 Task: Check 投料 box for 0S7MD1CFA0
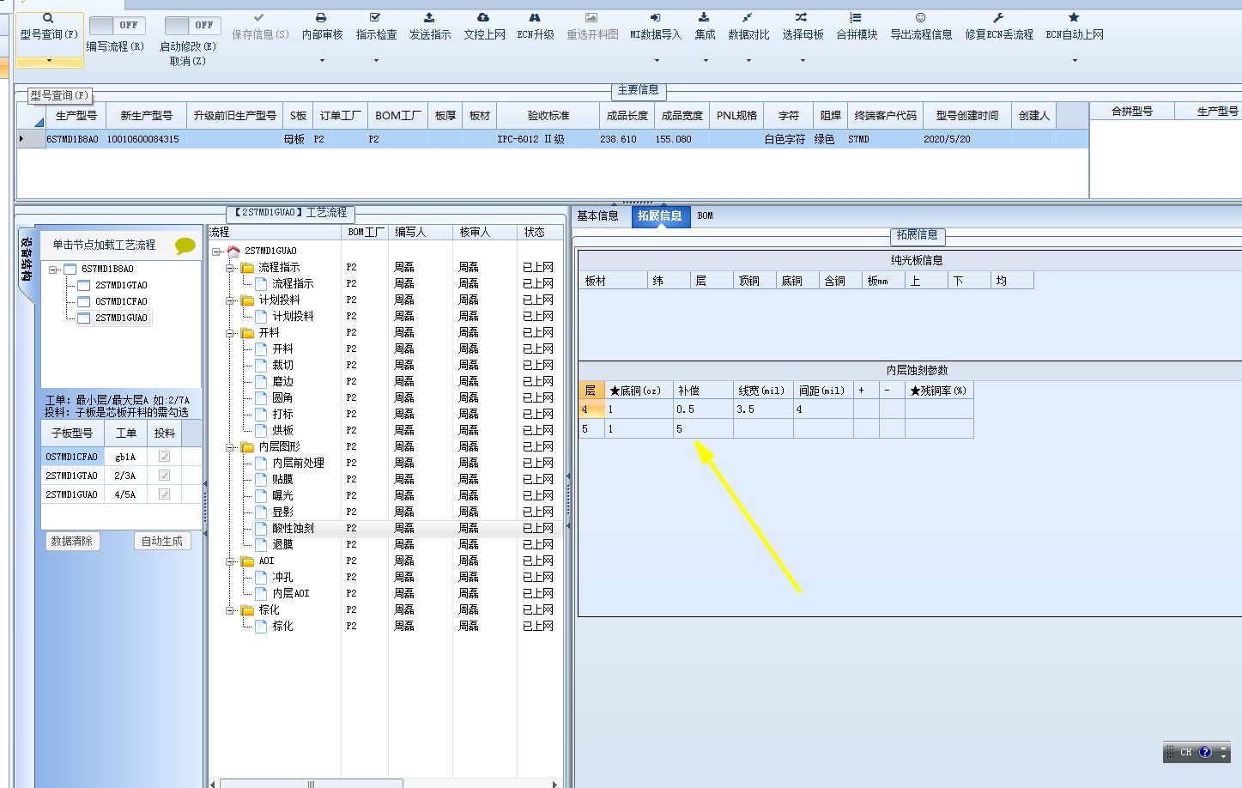coord(164,457)
